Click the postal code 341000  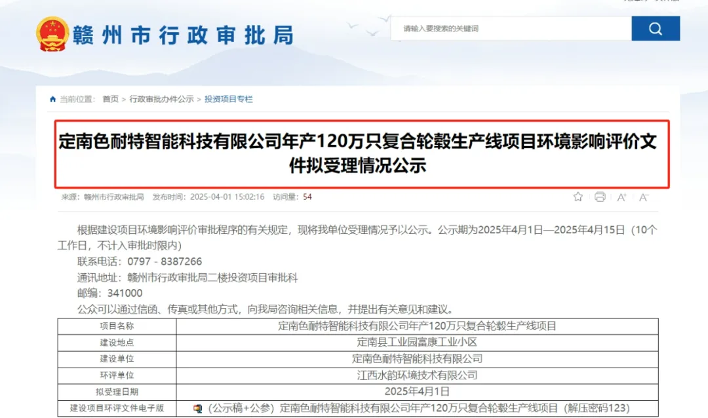tap(125, 294)
